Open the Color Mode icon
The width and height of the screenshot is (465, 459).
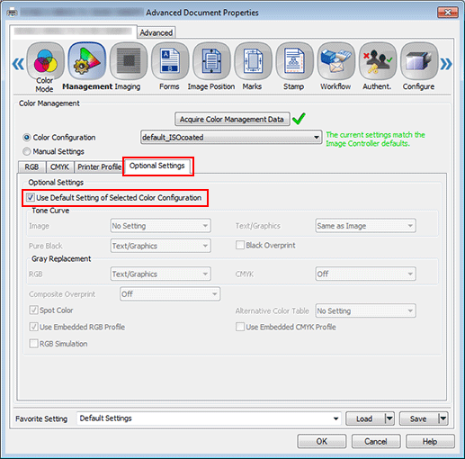click(45, 61)
